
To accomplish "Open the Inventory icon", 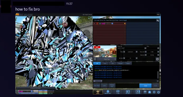I will pyautogui.click(x=108, y=92).
